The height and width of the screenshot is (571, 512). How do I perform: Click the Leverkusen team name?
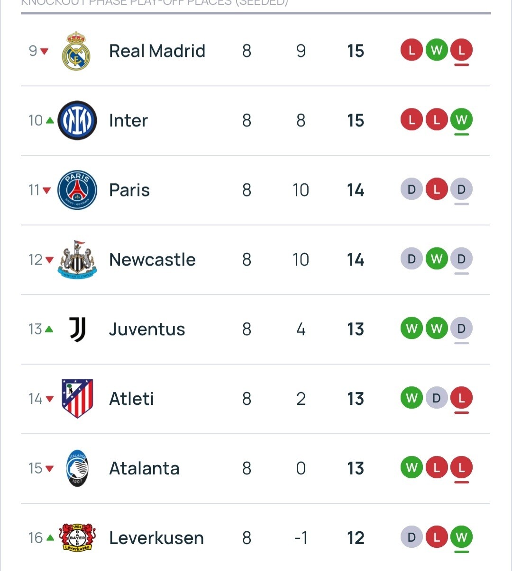pos(156,538)
